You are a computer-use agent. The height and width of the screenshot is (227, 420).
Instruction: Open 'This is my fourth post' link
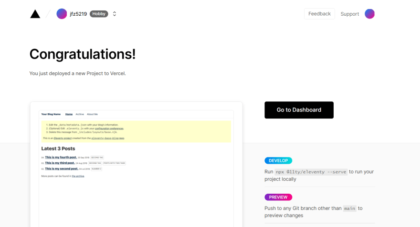(61, 158)
